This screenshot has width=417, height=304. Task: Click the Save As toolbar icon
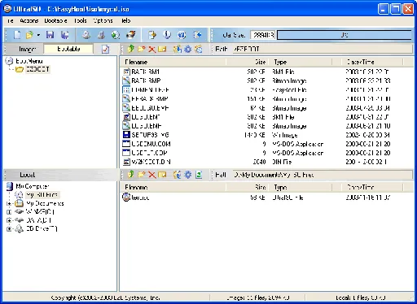(x=64, y=35)
